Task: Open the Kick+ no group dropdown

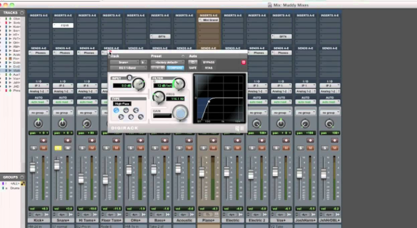Action: [x=39, y=113]
